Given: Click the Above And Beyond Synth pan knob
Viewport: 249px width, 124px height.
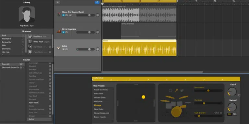Looking at the screenshot, I should (x=98, y=15).
